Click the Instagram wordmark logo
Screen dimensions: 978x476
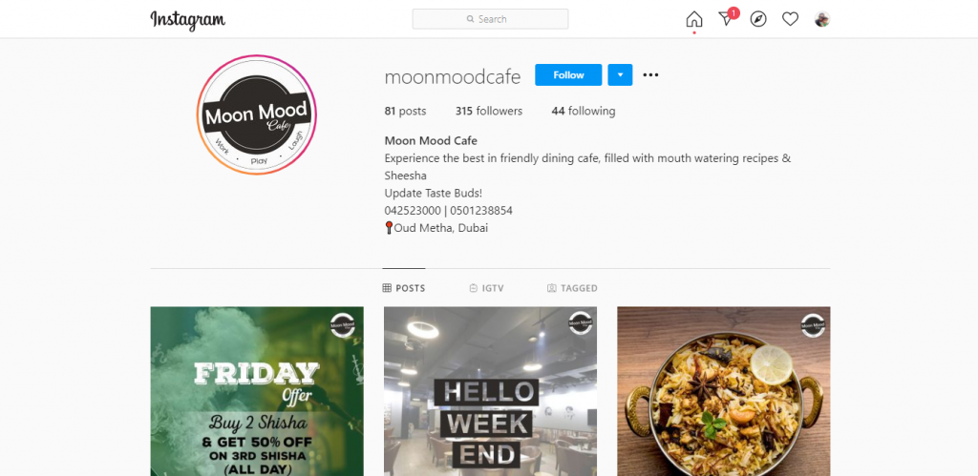(188, 20)
